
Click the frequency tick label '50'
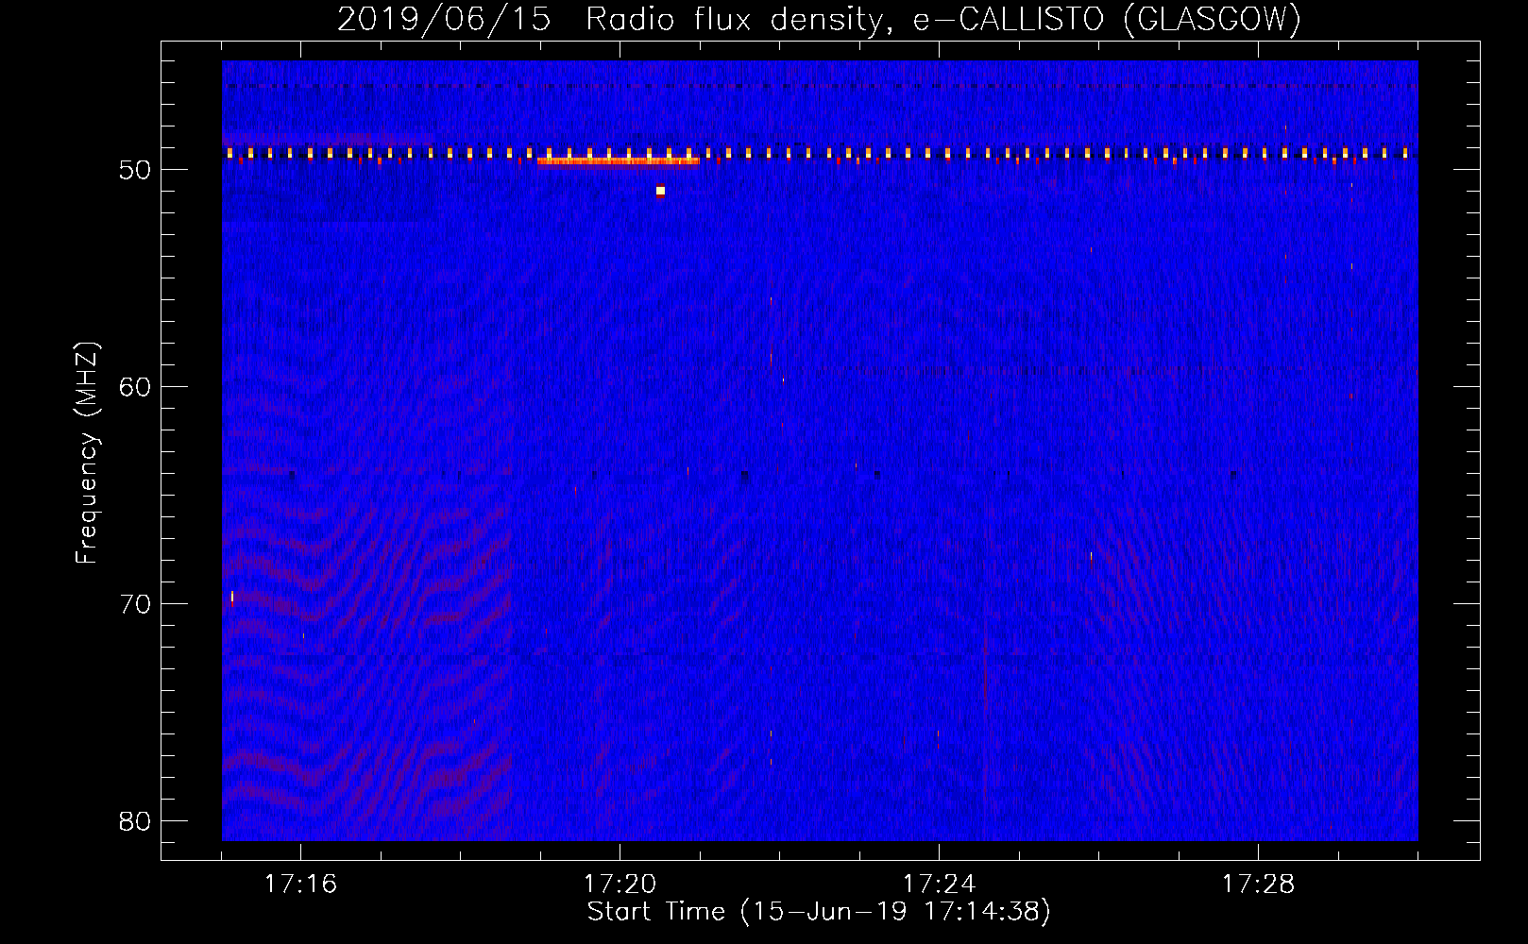pos(135,170)
